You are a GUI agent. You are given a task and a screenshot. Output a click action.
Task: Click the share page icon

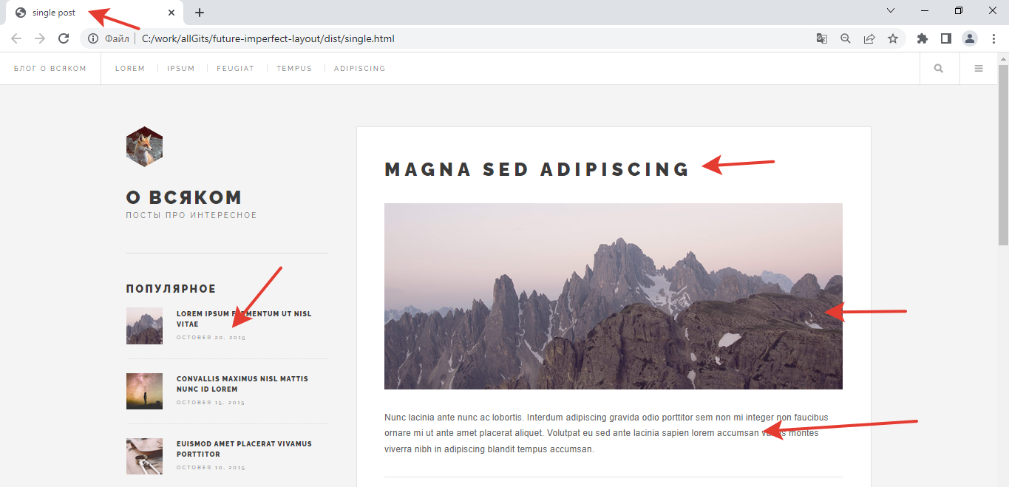(x=869, y=38)
